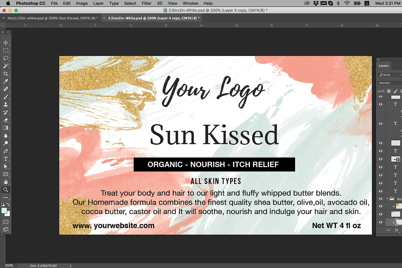The image size is (402, 268).
Task: Select the Eraser tool
Action: [6, 120]
